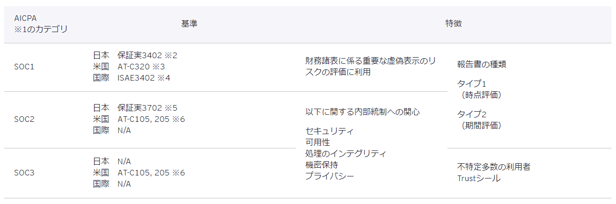Select the 報告書の種類 label
The image size is (616, 204).
tap(481, 64)
